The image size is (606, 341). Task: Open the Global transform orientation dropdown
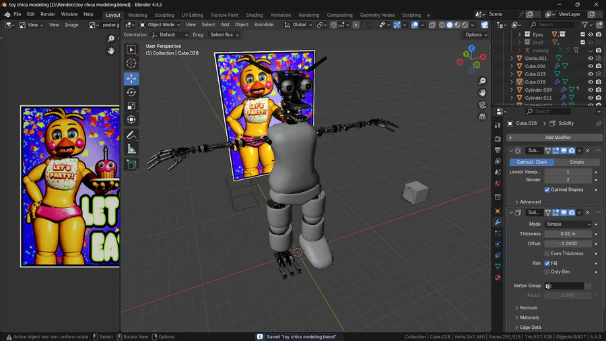(x=298, y=25)
